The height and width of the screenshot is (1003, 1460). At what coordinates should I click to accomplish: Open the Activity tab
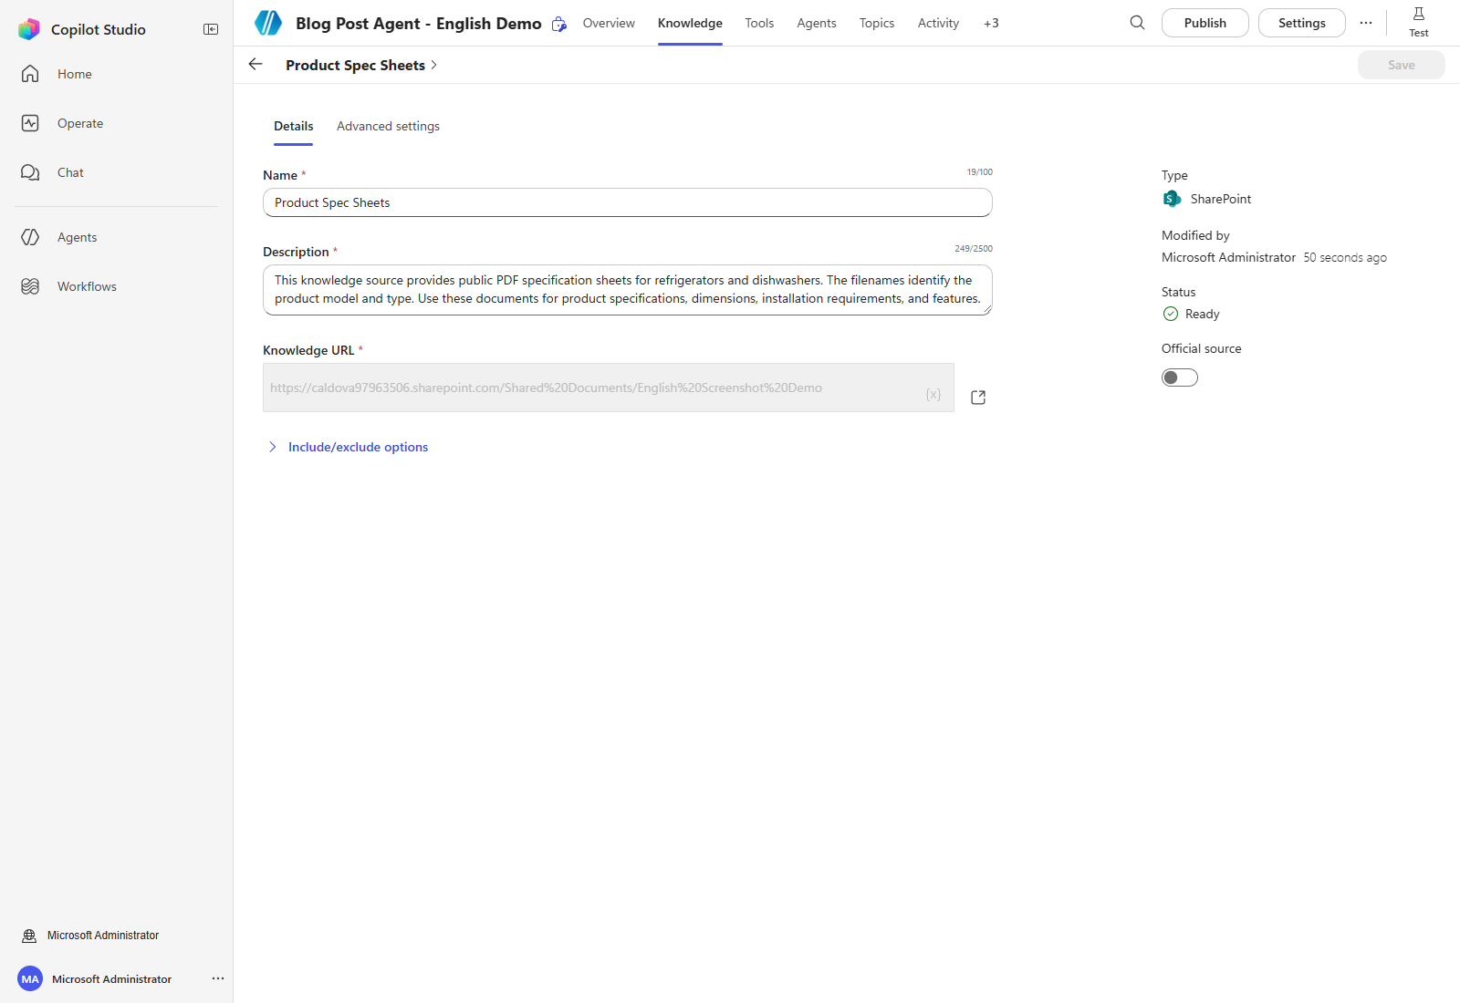tap(938, 23)
